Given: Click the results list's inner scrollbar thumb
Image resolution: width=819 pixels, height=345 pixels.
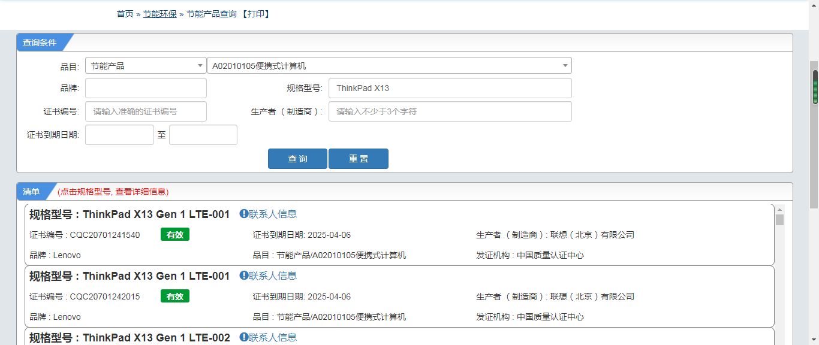Looking at the screenshot, I should [x=779, y=220].
